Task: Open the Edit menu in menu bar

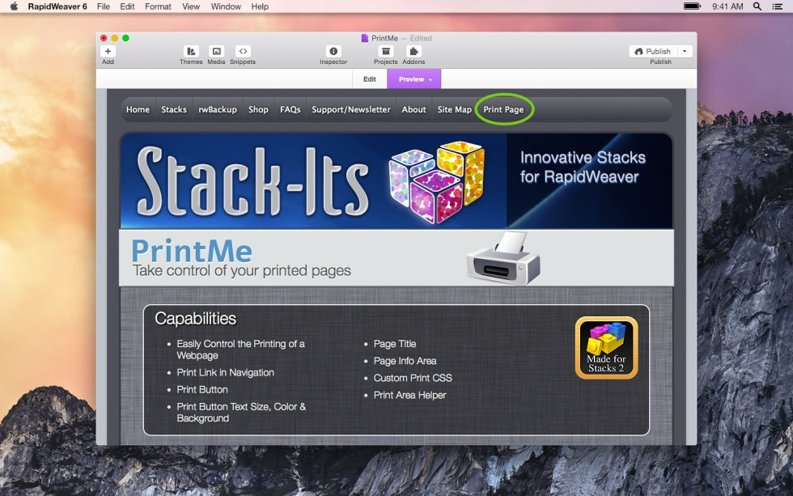Action: pos(127,6)
